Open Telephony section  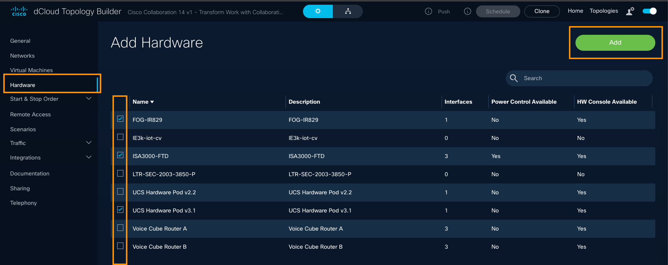click(24, 203)
